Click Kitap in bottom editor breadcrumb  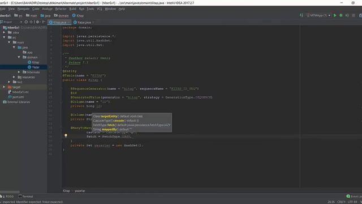pyautogui.click(x=67, y=191)
